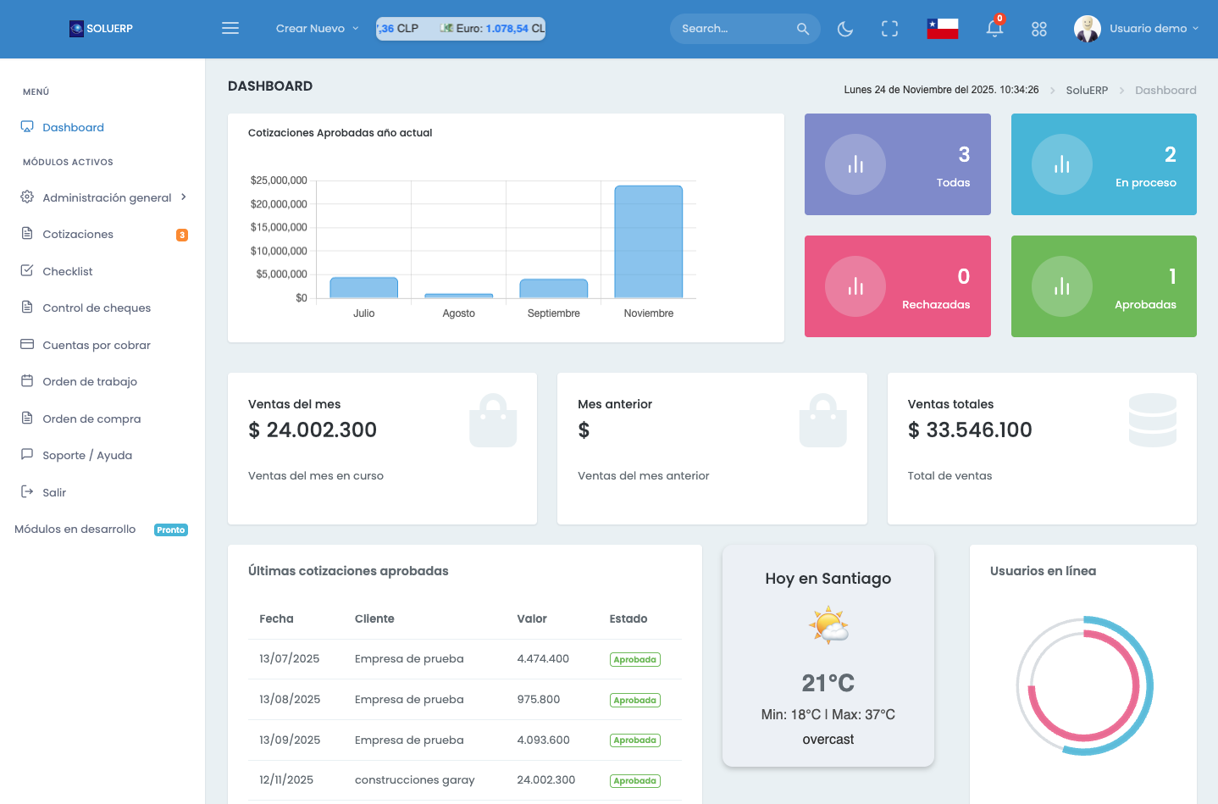Open the Crear Nuevo dropdown
Screen dimensions: 1218x804
316,28
